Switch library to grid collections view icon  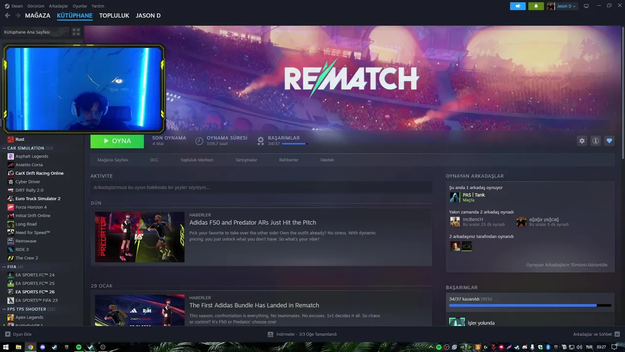click(x=76, y=32)
